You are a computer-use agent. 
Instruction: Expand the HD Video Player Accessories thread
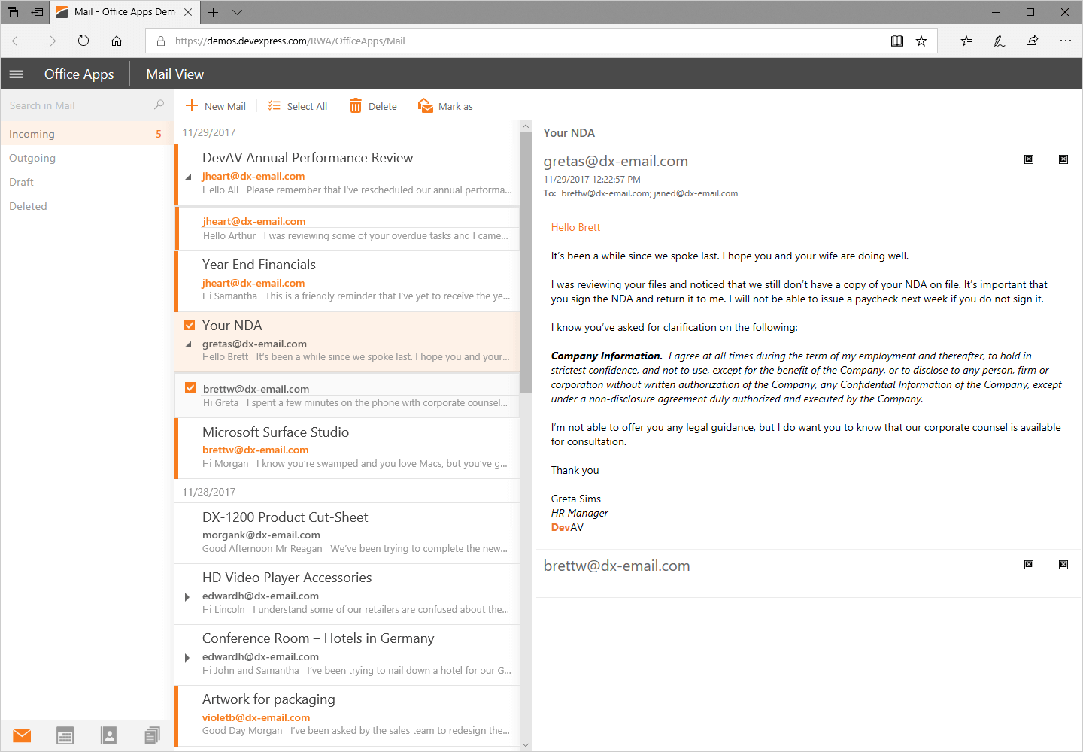tap(187, 598)
